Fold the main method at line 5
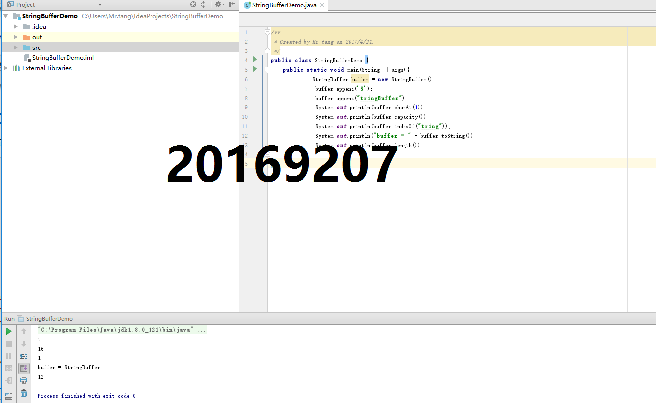The width and height of the screenshot is (656, 403). (x=267, y=70)
